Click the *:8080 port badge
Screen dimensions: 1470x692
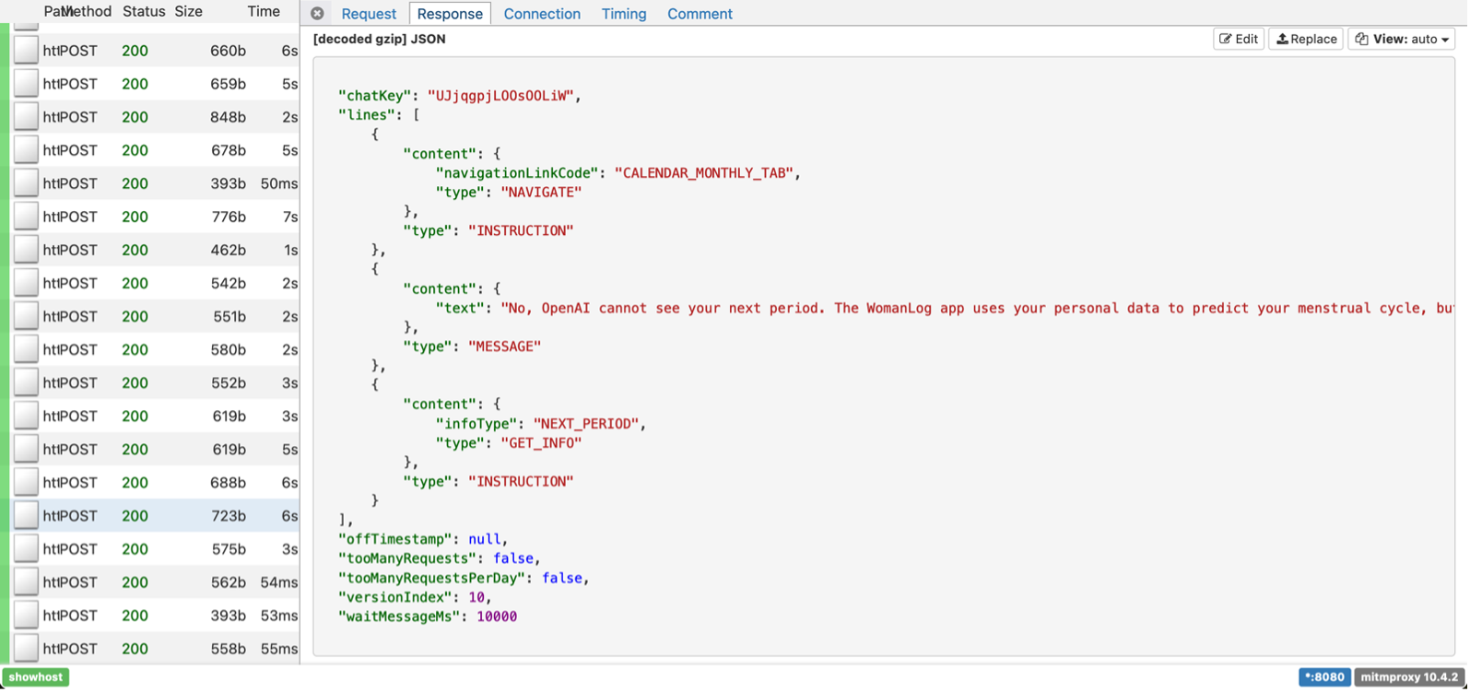[x=1324, y=677]
